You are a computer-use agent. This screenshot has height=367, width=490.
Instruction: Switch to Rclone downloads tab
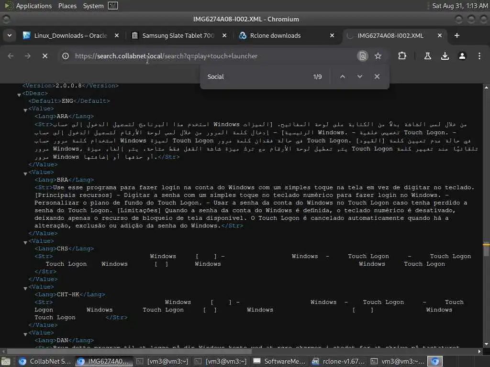coord(275,35)
